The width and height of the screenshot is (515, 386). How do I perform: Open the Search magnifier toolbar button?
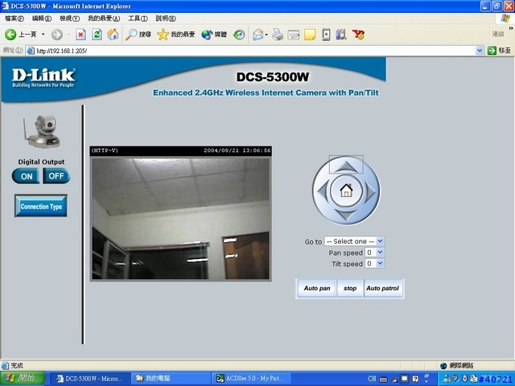coord(138,34)
